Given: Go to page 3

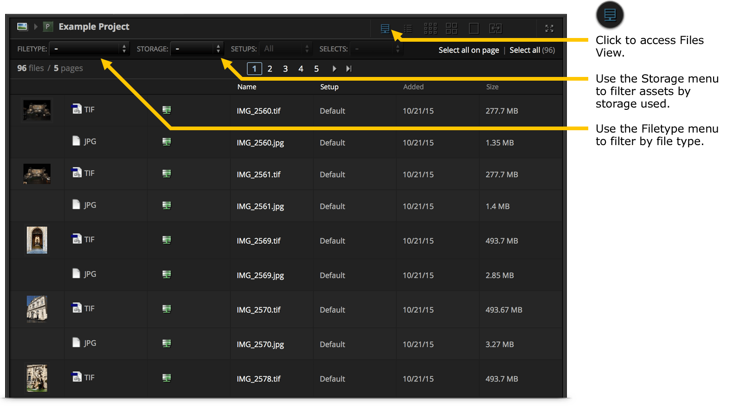Looking at the screenshot, I should [285, 69].
